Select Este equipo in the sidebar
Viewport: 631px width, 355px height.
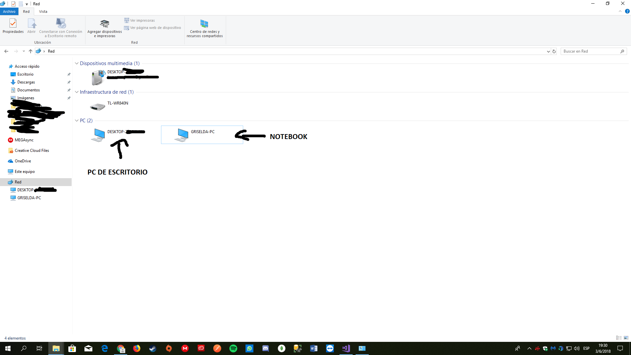pyautogui.click(x=25, y=172)
